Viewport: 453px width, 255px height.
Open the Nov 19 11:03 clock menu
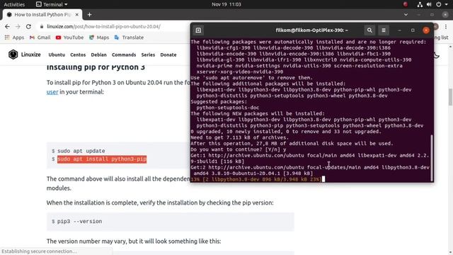click(226, 4)
